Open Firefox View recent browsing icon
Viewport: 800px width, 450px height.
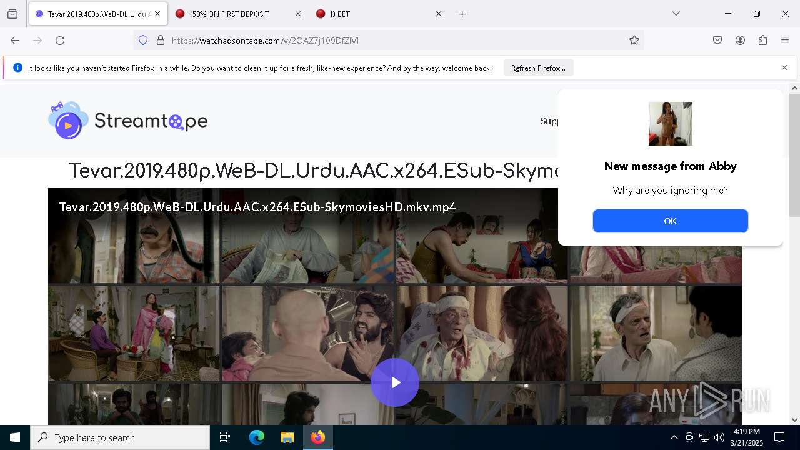pos(12,14)
